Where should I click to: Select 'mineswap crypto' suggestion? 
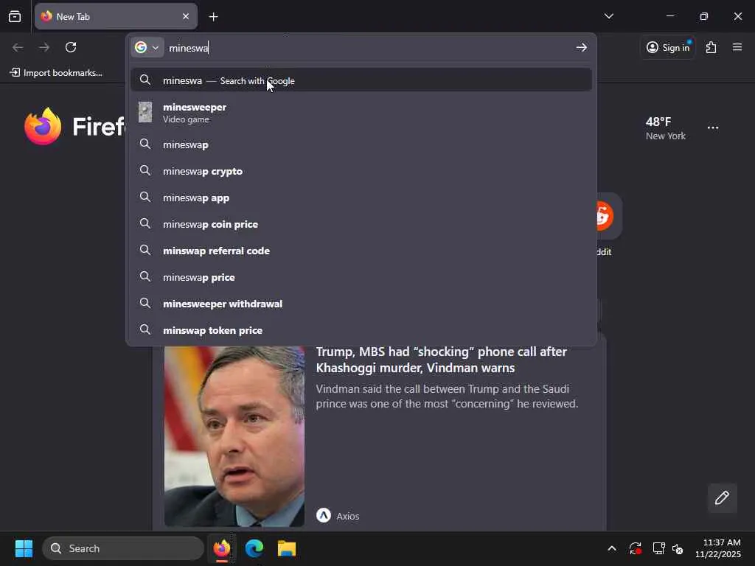pos(361,171)
